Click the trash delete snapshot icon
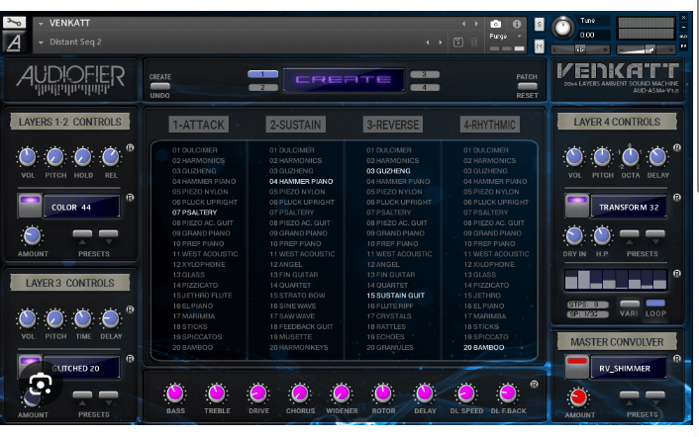Viewport: 699px width, 437px height. tap(474, 43)
